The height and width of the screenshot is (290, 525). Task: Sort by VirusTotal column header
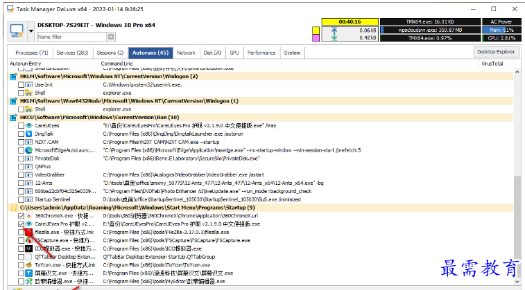tap(492, 64)
